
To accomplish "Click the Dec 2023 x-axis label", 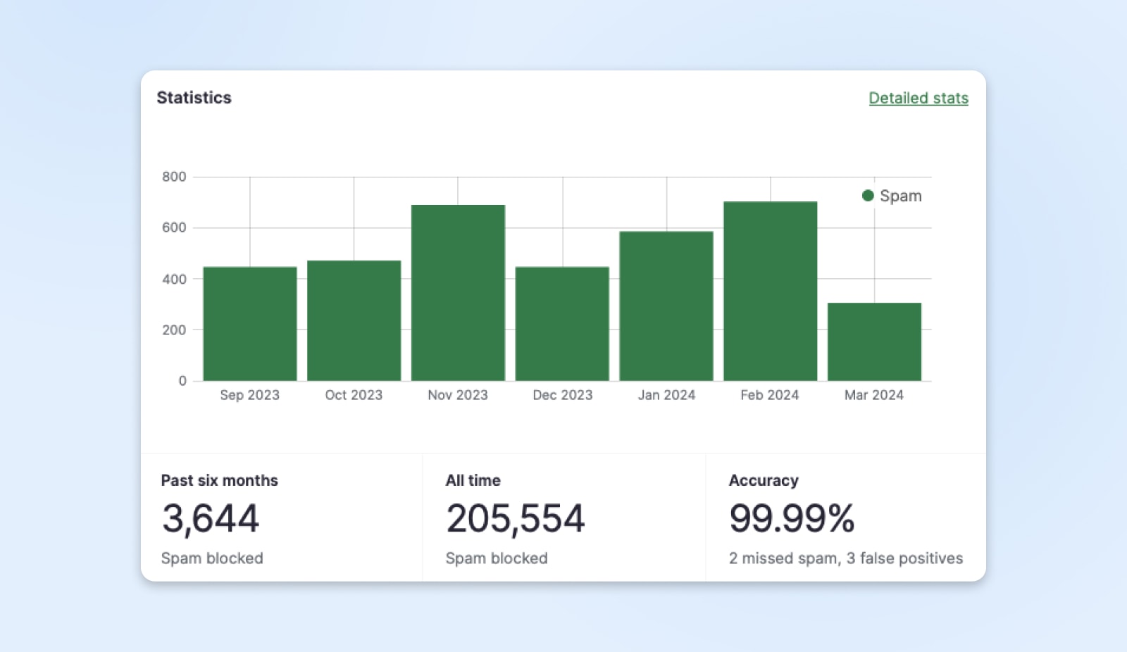I will point(562,395).
